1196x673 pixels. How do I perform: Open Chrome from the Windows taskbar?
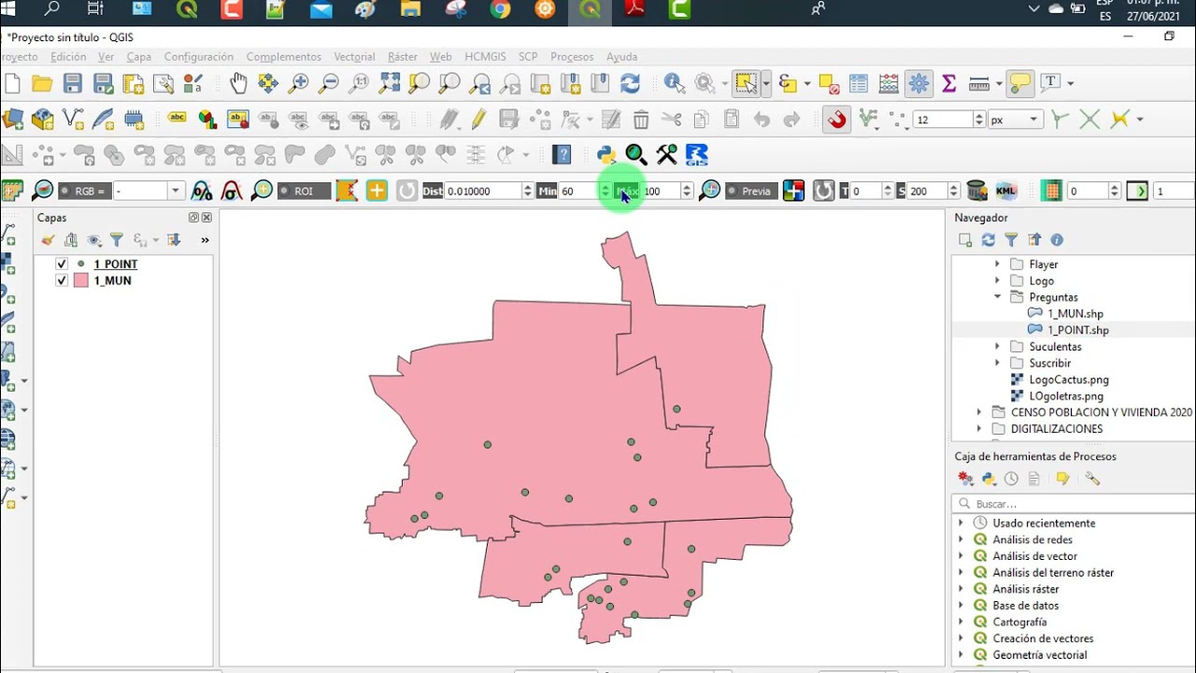coord(501,10)
